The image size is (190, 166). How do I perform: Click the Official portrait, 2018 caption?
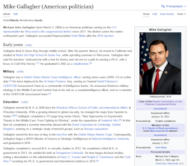coord(160,97)
